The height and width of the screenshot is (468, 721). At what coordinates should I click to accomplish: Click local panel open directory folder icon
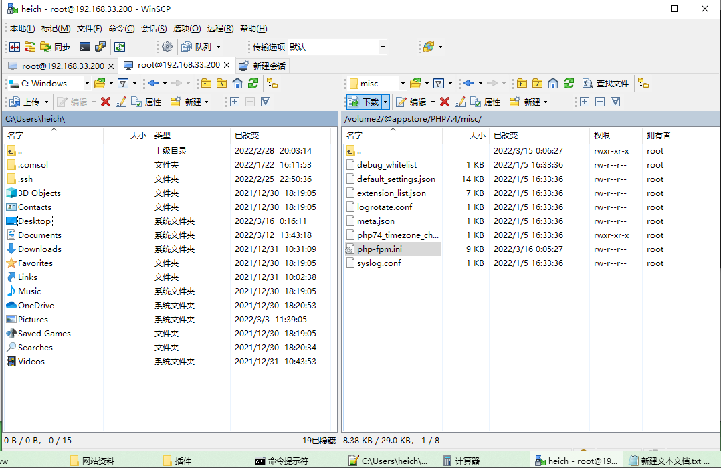coord(100,83)
